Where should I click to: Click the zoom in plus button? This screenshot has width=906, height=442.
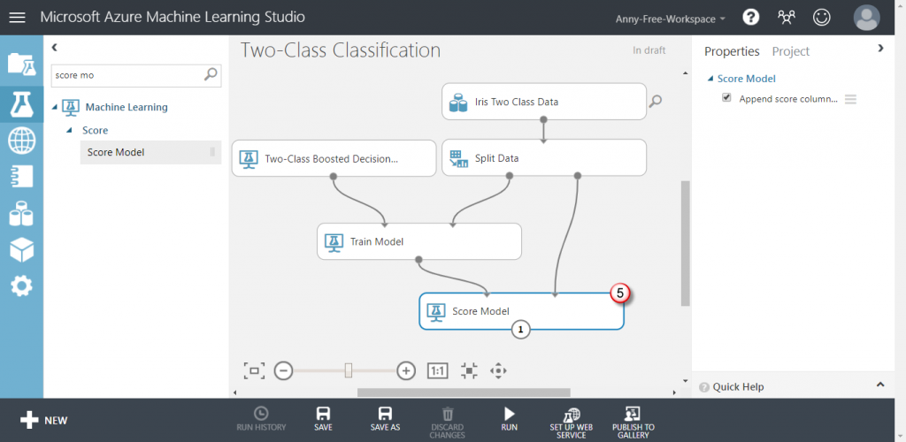point(406,370)
